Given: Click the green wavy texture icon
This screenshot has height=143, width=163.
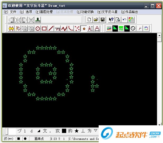Looking at the screenshot, I should point(121,29).
